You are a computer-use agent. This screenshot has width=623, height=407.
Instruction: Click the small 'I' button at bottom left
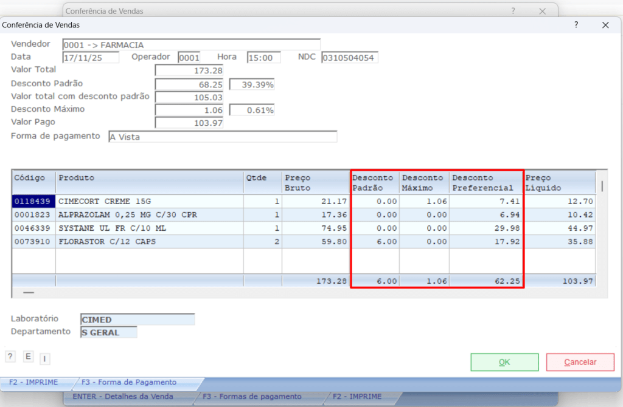pos(44,359)
